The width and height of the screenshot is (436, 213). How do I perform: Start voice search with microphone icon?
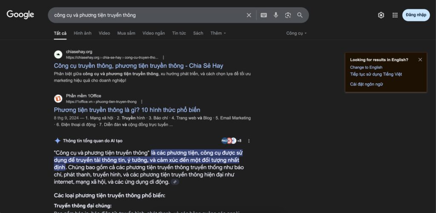point(275,15)
